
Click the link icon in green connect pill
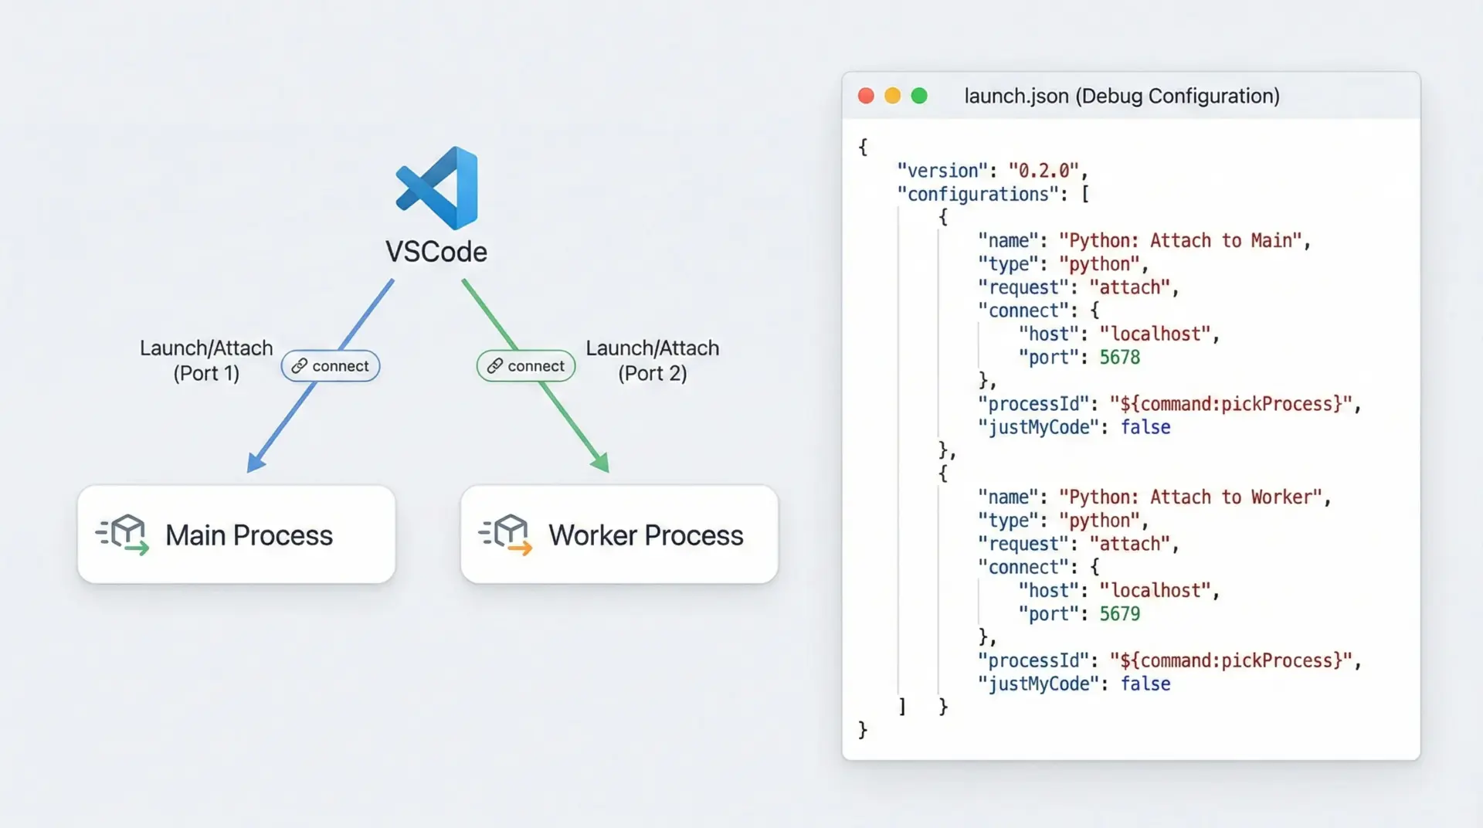(x=495, y=366)
